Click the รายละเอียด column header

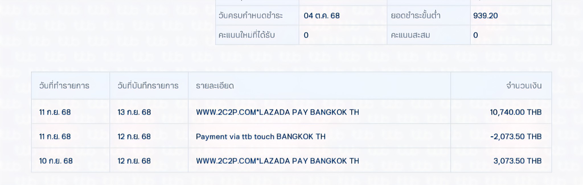coord(215,86)
